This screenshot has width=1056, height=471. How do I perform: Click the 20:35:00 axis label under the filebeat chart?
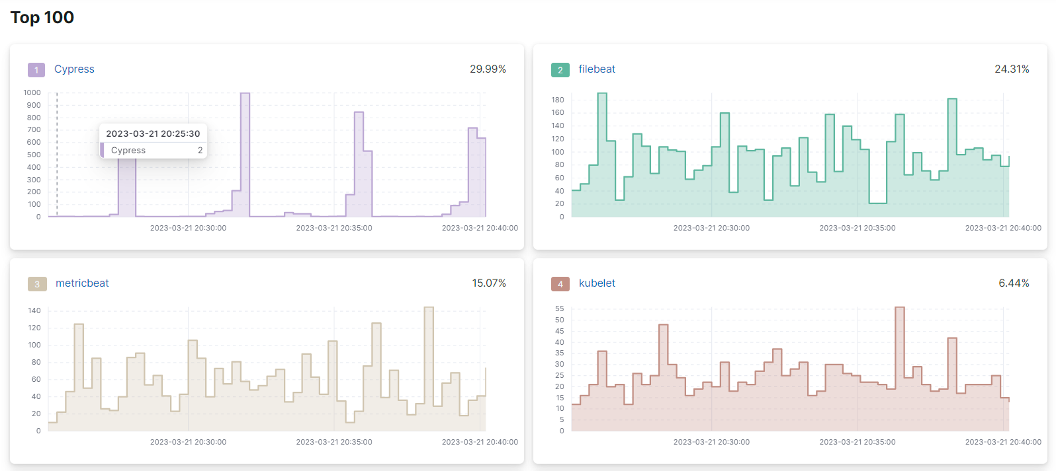(x=857, y=228)
